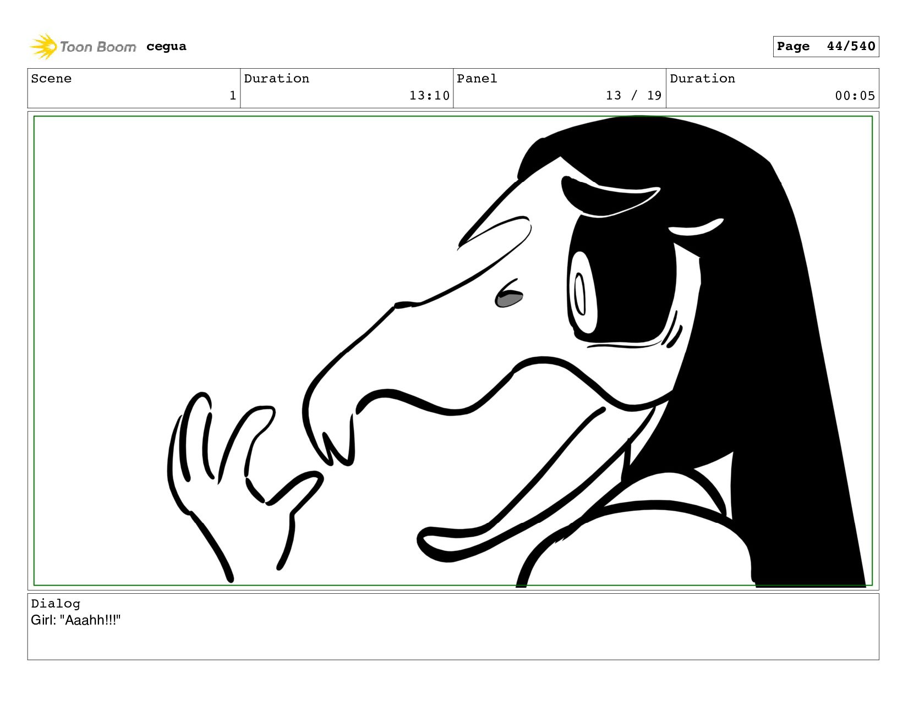Select the 'Duration' label beside Panel
Viewport: 908px width, 701px height.
point(702,79)
